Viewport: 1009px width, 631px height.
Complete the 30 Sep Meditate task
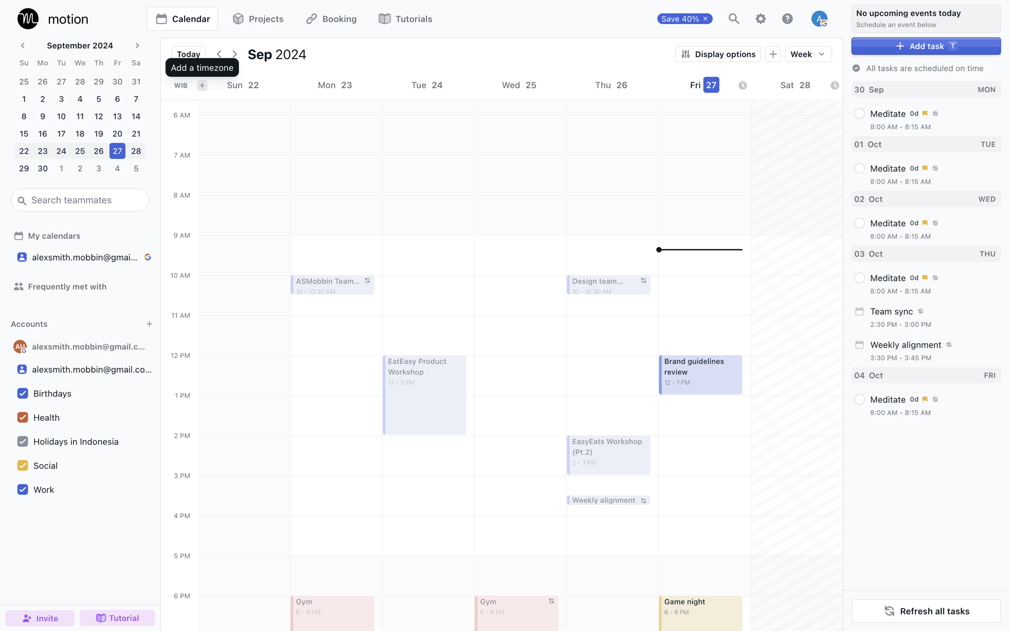tap(859, 114)
